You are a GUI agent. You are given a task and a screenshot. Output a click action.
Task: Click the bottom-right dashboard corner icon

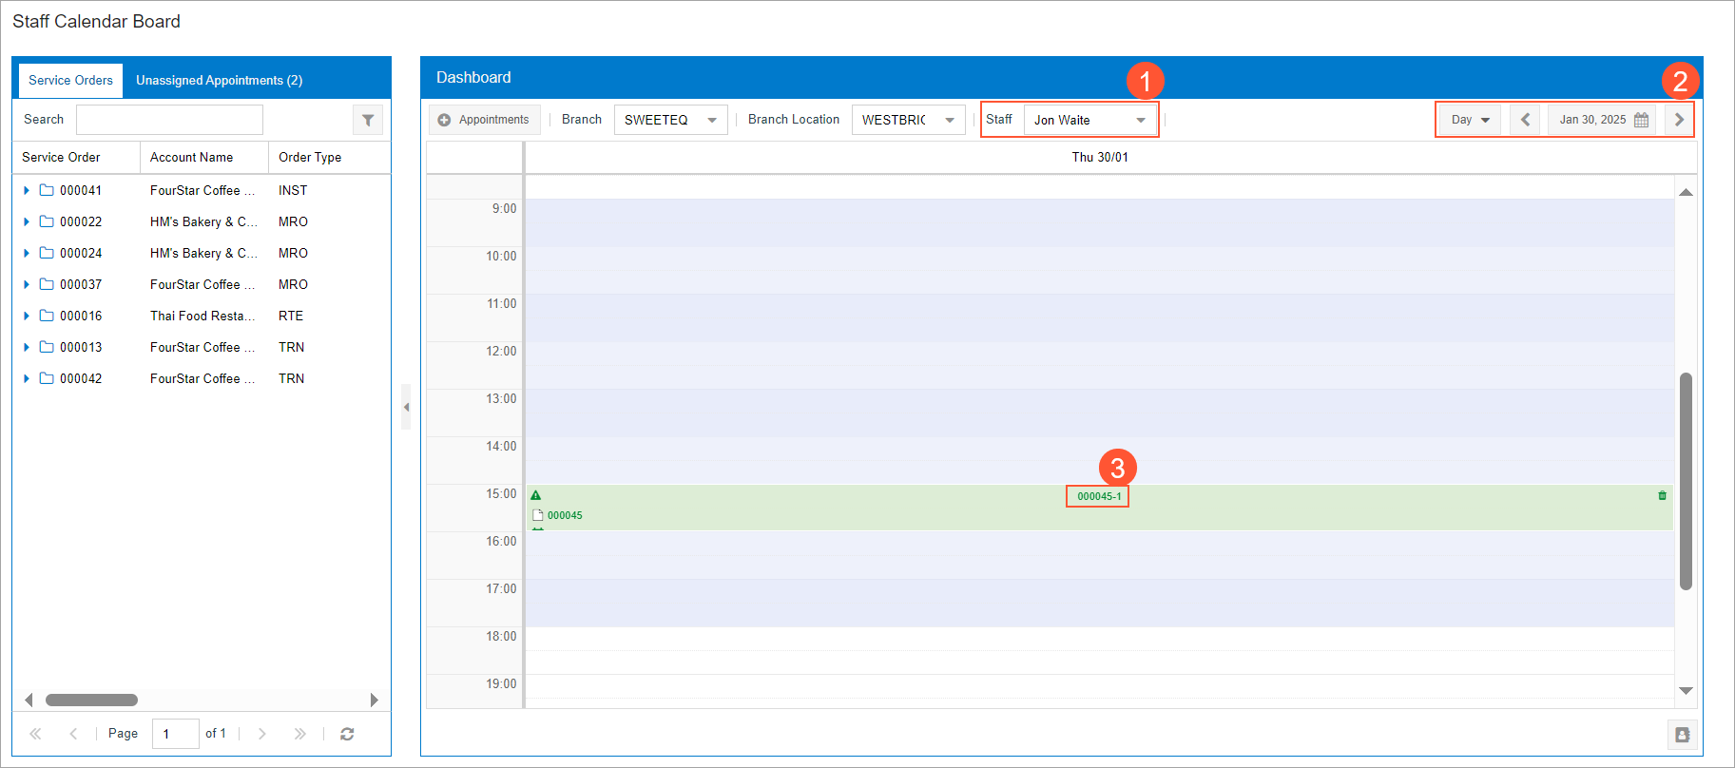pos(1682,735)
